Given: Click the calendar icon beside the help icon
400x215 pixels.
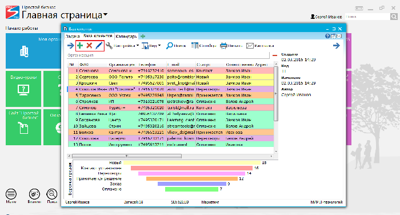Looking at the screenshot, I should coord(333,36).
